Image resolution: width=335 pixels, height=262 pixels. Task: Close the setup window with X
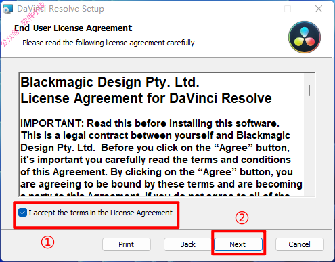click(x=319, y=9)
